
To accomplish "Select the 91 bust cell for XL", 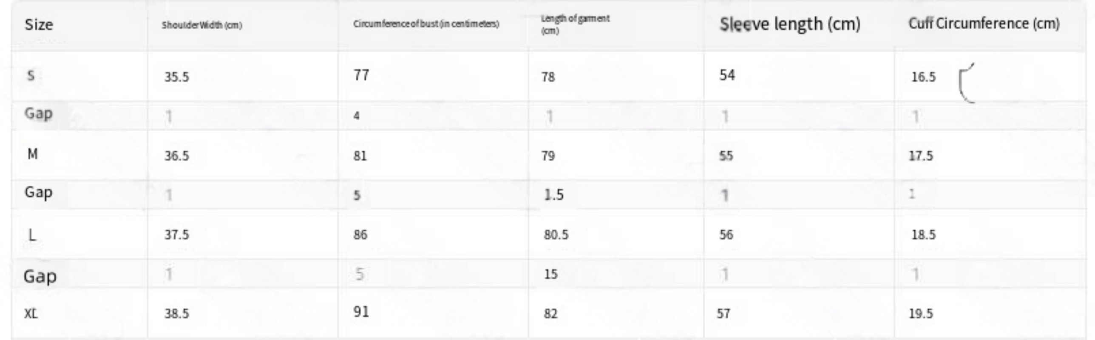I will [361, 312].
